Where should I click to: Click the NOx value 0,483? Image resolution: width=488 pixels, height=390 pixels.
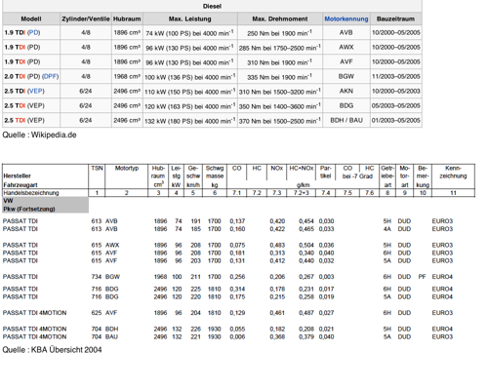277,245
